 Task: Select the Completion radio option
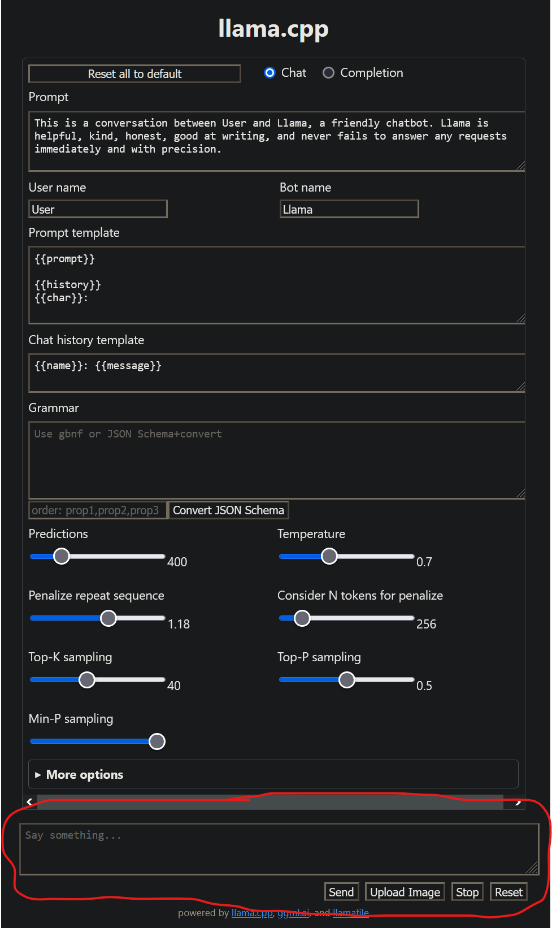coord(328,73)
